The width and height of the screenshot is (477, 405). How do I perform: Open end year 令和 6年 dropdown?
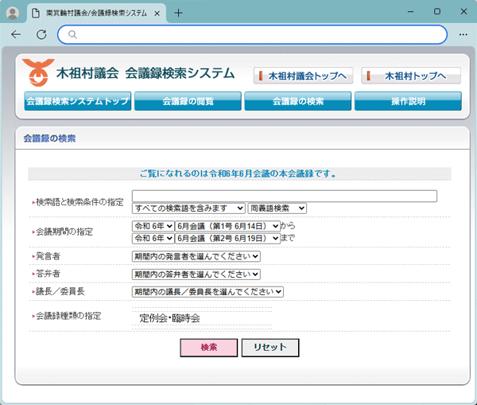point(153,238)
